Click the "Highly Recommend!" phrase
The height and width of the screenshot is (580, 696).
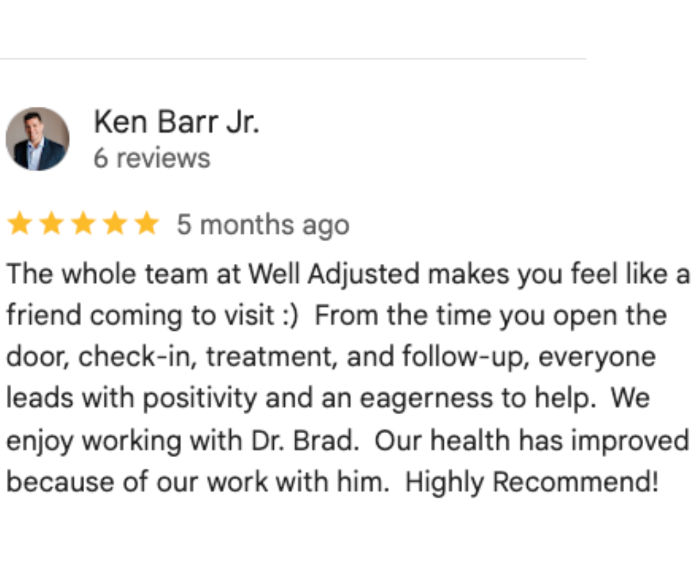coord(532,482)
